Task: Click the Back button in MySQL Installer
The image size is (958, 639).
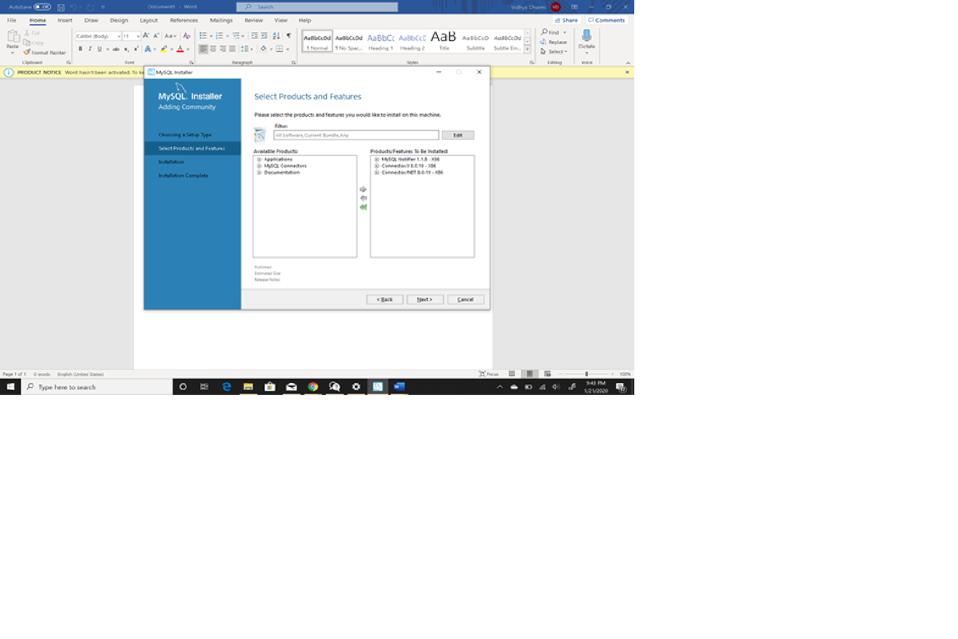Action: [385, 300]
